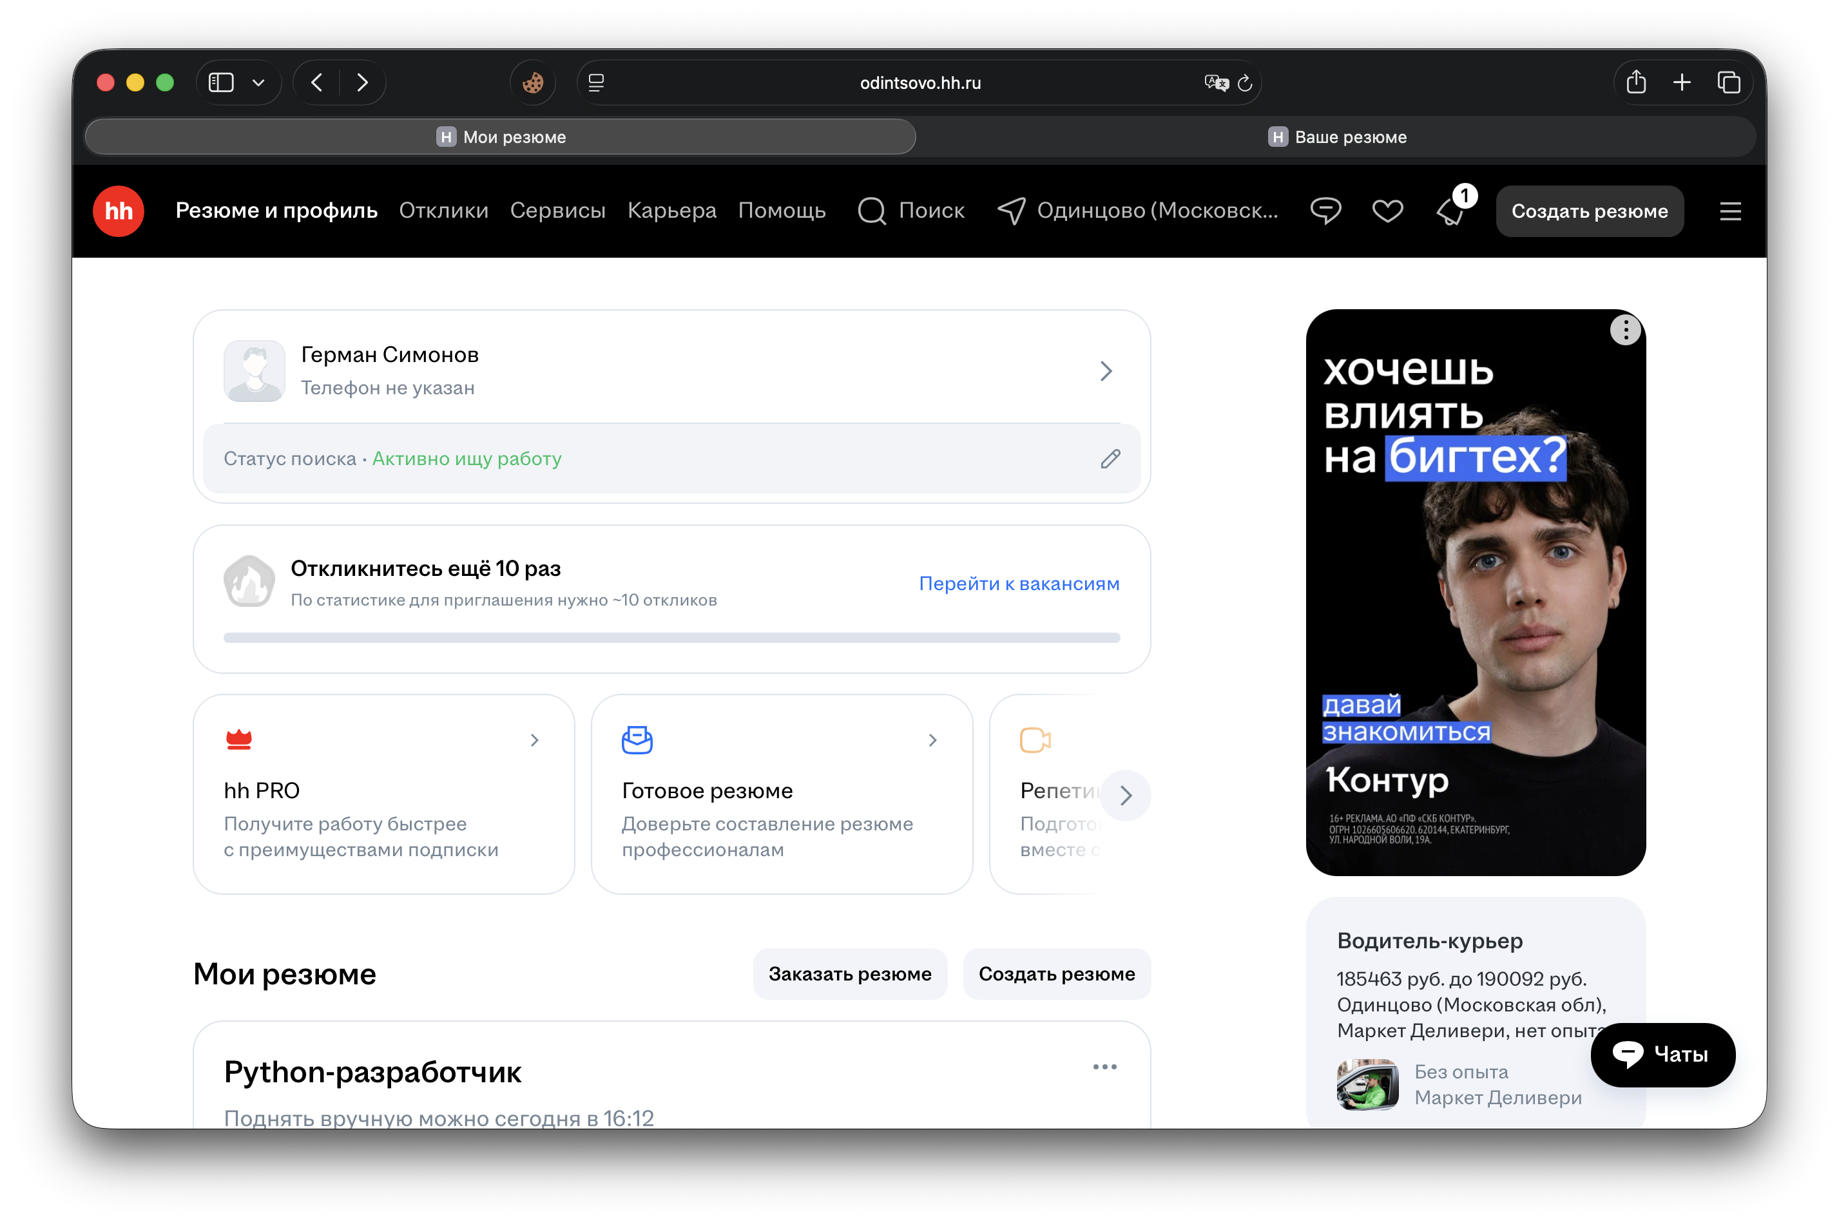The width and height of the screenshot is (1839, 1224).
Task: Open Python-разработчик resume three-dot menu
Action: click(1104, 1067)
